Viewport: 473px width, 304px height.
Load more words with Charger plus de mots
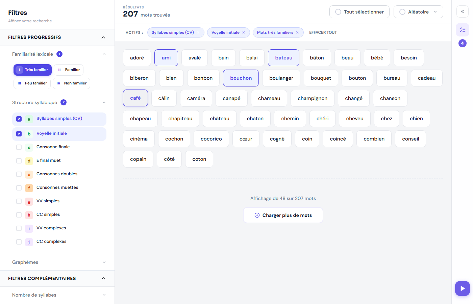click(283, 215)
